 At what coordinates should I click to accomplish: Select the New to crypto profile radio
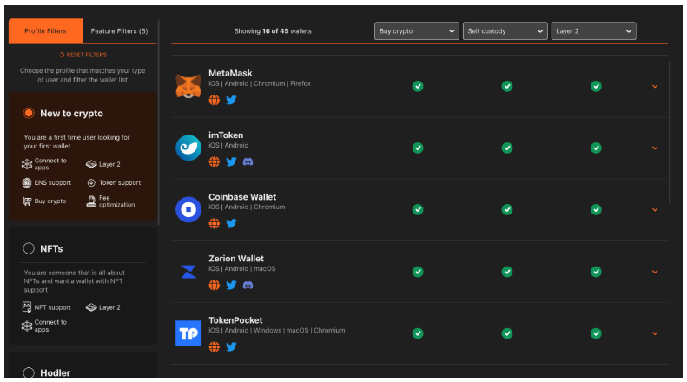pos(29,113)
